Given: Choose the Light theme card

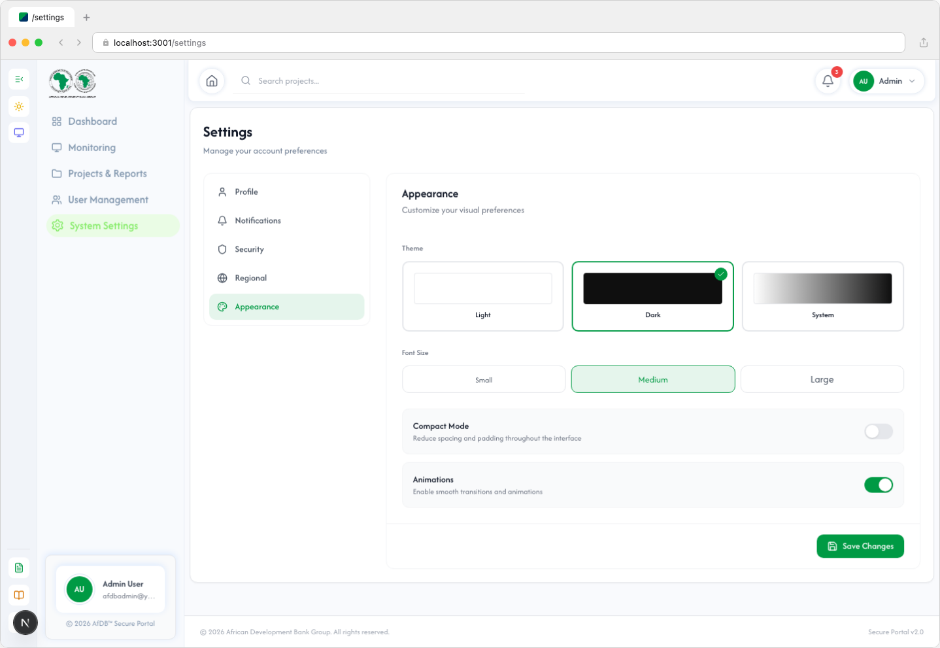Looking at the screenshot, I should tap(483, 296).
